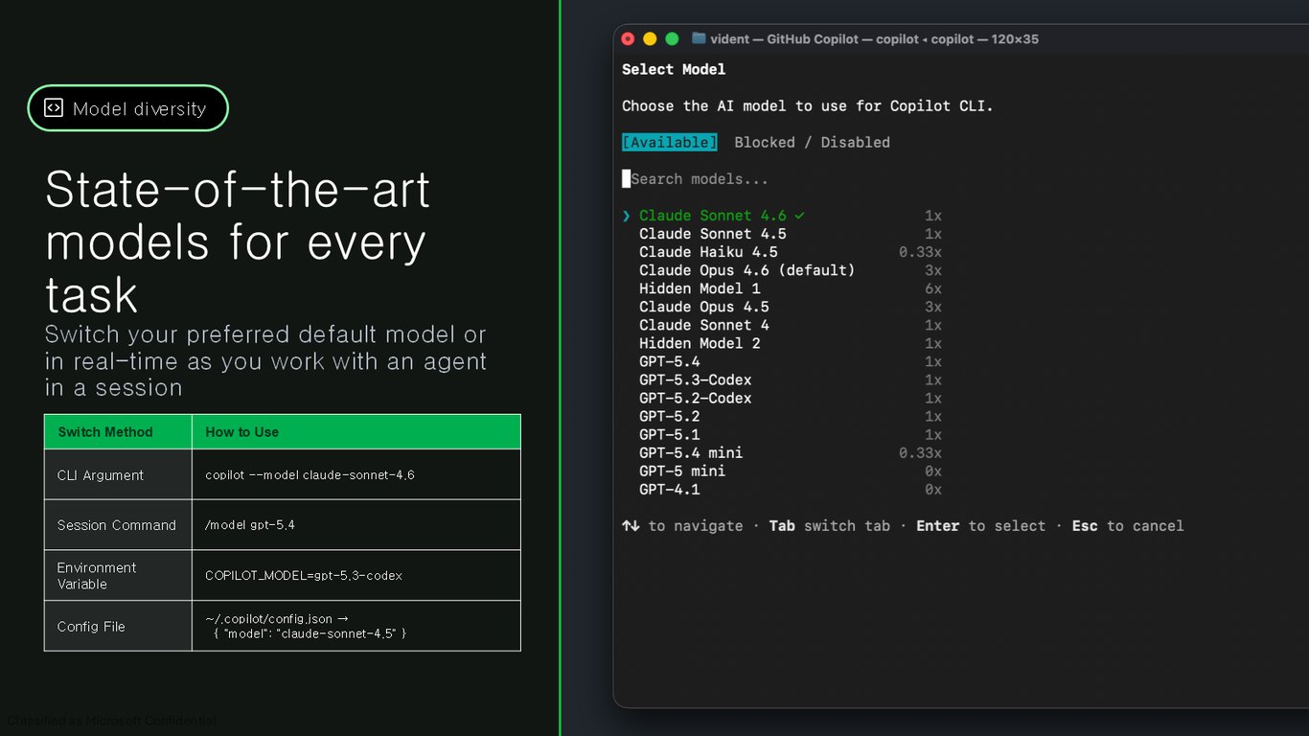Close the terminal with red dot
Viewport: 1309px width, 736px height.
(628, 39)
